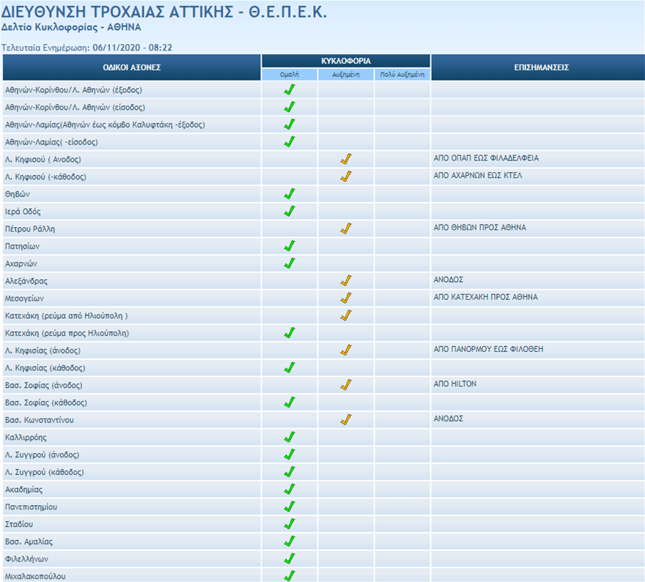This screenshot has width=645, height=582.
Task: Select the Αυξημένη column header
Action: [346, 75]
